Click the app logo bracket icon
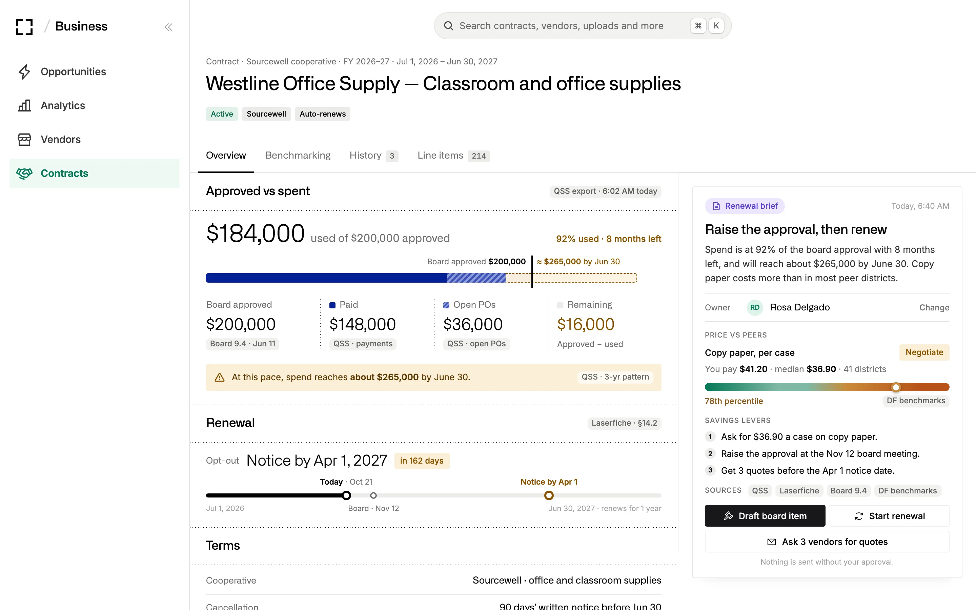Viewport: 976px width, 610px height. tap(24, 27)
